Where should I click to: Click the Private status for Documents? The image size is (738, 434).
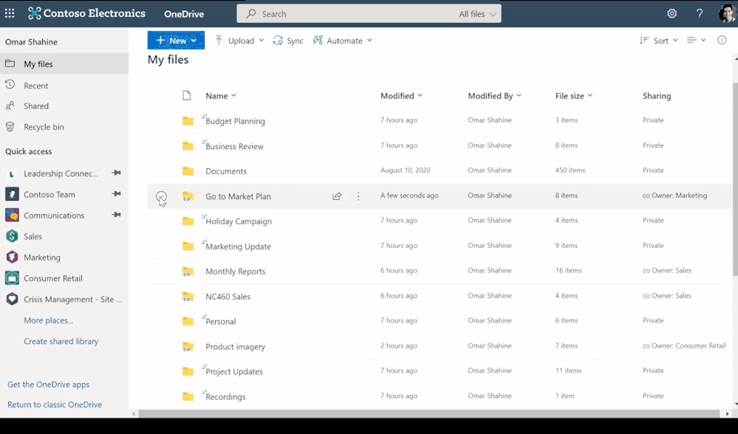click(x=653, y=170)
